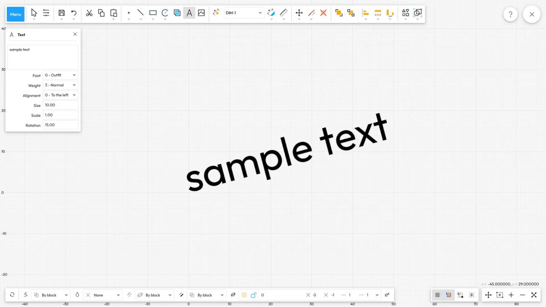Click the layer edit pencil icon
546x307 pixels.
387,295
